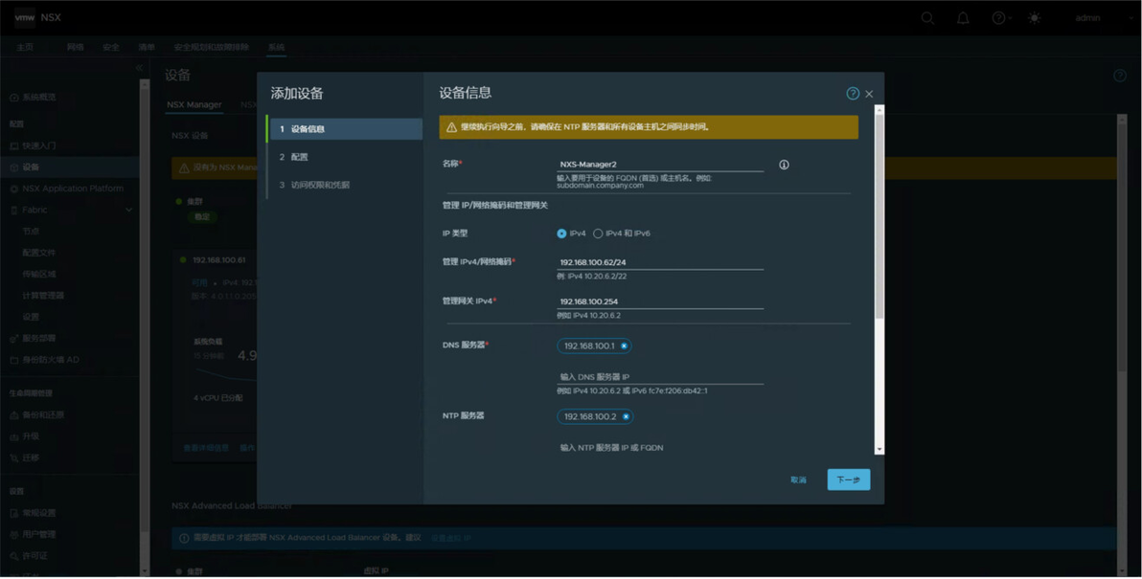Click the 输入 DNS 服务器 IP field
Image resolution: width=1142 pixels, height=579 pixels.
point(660,377)
